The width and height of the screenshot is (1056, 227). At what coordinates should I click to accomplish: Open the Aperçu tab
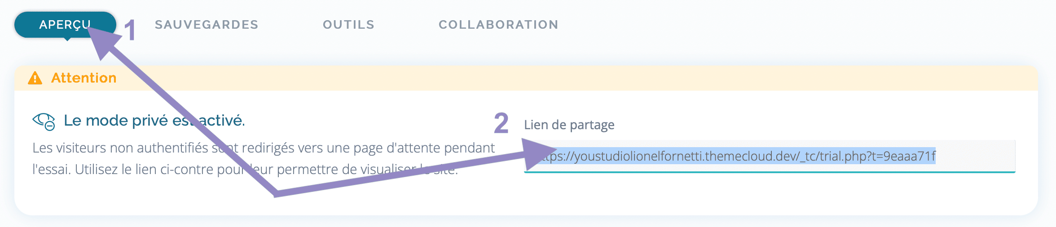65,25
